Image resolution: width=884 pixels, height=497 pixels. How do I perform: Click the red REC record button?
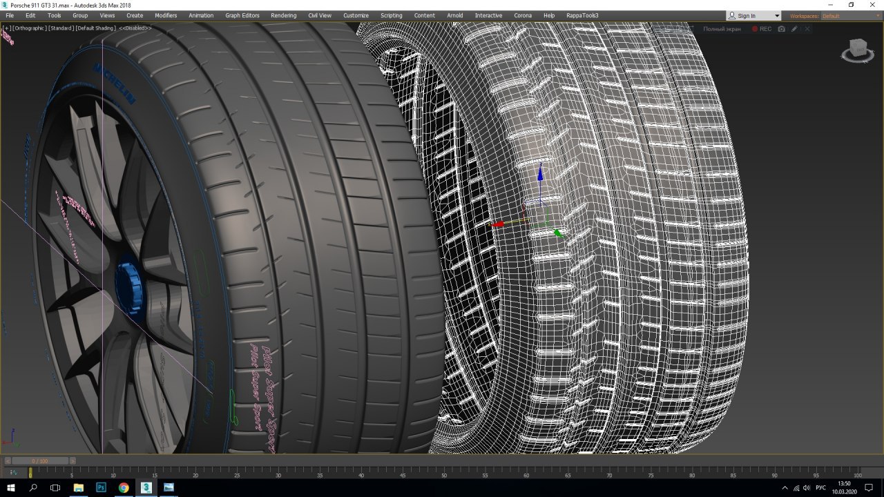coord(762,29)
